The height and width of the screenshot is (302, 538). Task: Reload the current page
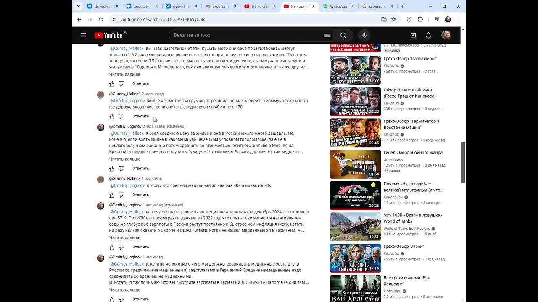[x=101, y=19]
